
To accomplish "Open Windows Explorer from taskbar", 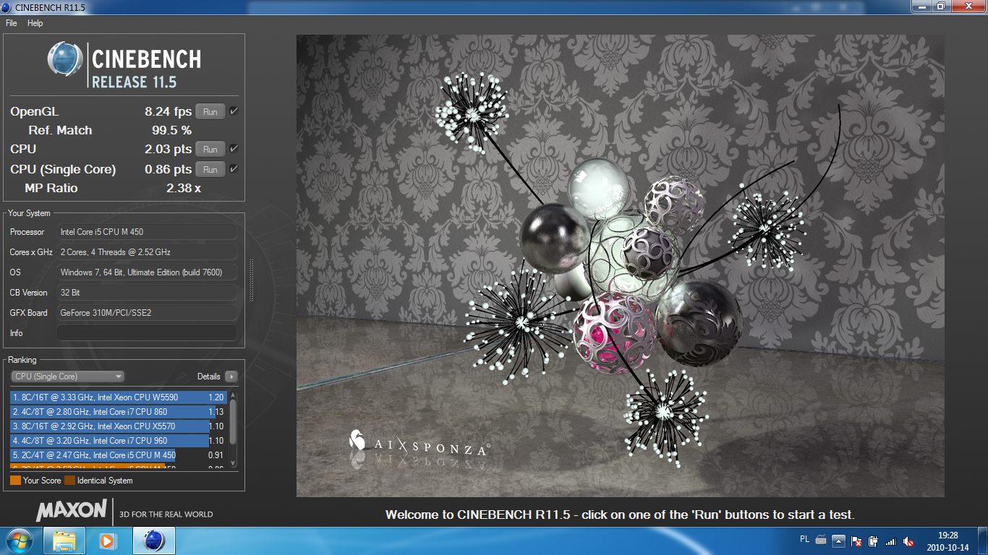I will point(64,541).
